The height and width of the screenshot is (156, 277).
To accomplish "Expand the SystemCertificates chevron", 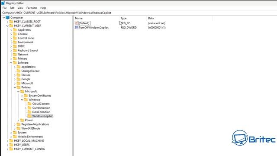I will click(22, 96).
